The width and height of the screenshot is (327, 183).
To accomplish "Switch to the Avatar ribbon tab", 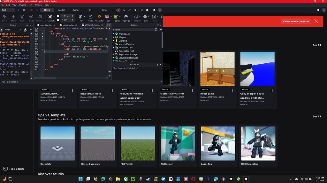I will click(x=76, y=10).
